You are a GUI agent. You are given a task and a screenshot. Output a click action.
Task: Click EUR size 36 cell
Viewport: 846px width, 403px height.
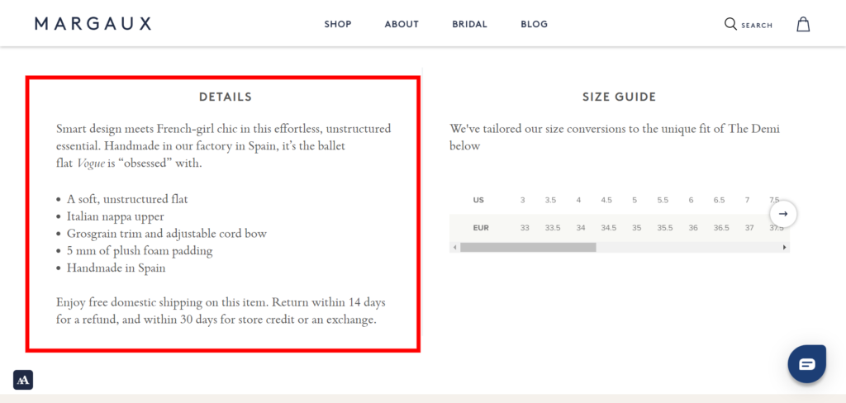[693, 228]
